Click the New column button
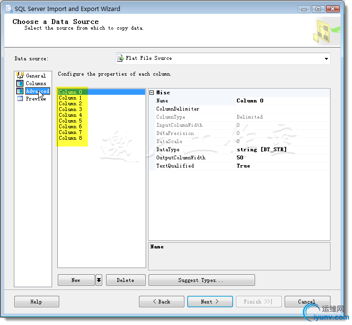 point(76,280)
